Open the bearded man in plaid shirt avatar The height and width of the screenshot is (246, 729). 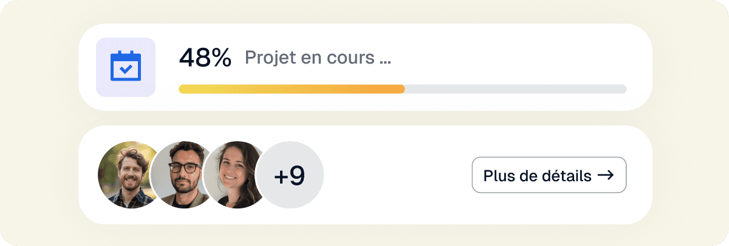click(x=125, y=175)
